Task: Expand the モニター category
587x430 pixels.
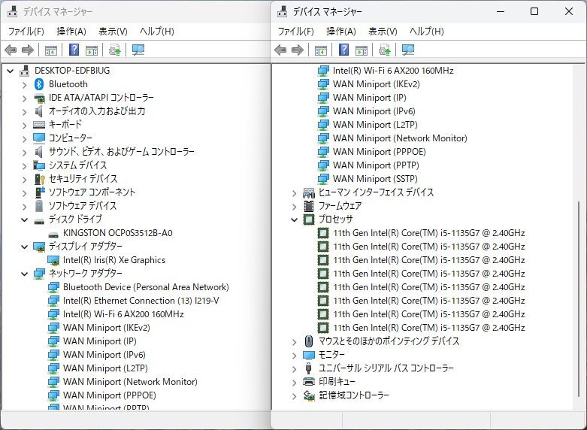Action: (294, 355)
